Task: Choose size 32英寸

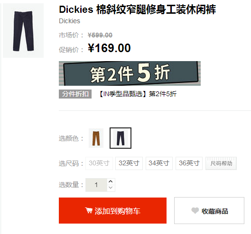Action: (129, 163)
